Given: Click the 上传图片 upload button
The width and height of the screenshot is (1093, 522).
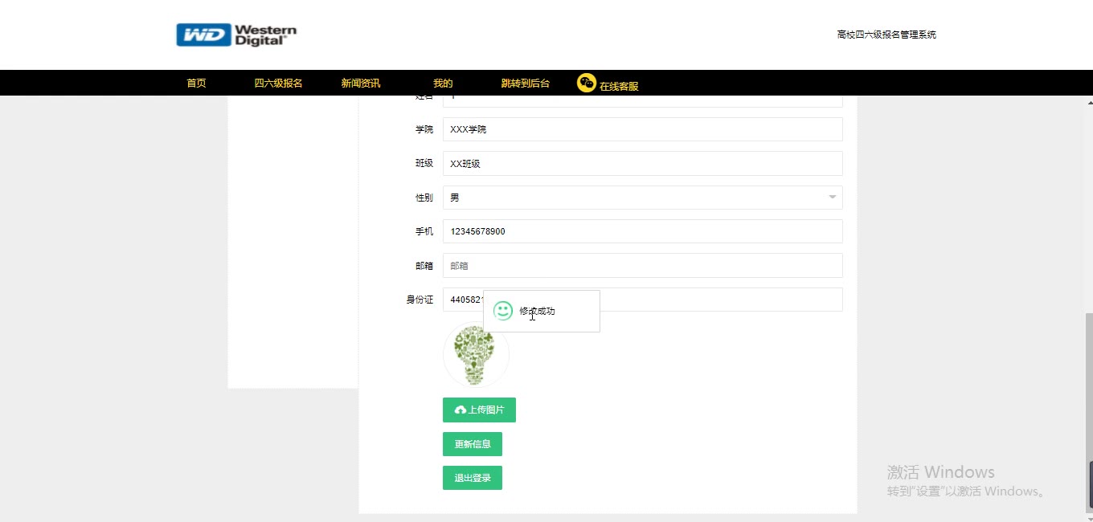Looking at the screenshot, I should [479, 410].
